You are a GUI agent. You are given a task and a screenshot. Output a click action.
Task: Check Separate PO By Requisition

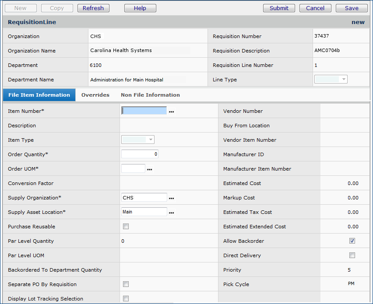(x=126, y=284)
